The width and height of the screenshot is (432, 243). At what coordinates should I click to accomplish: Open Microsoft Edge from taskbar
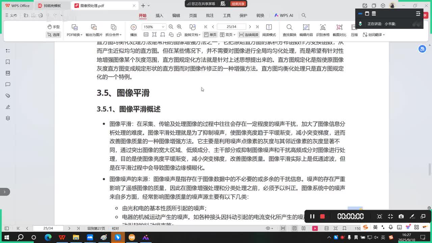point(48,237)
